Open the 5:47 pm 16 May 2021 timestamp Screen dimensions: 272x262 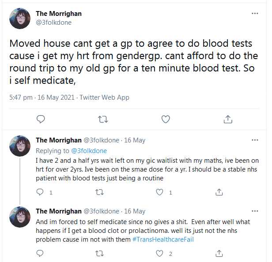(x=42, y=97)
